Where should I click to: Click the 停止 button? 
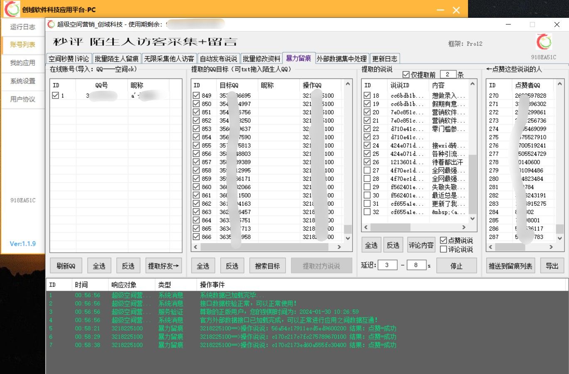coord(456,266)
